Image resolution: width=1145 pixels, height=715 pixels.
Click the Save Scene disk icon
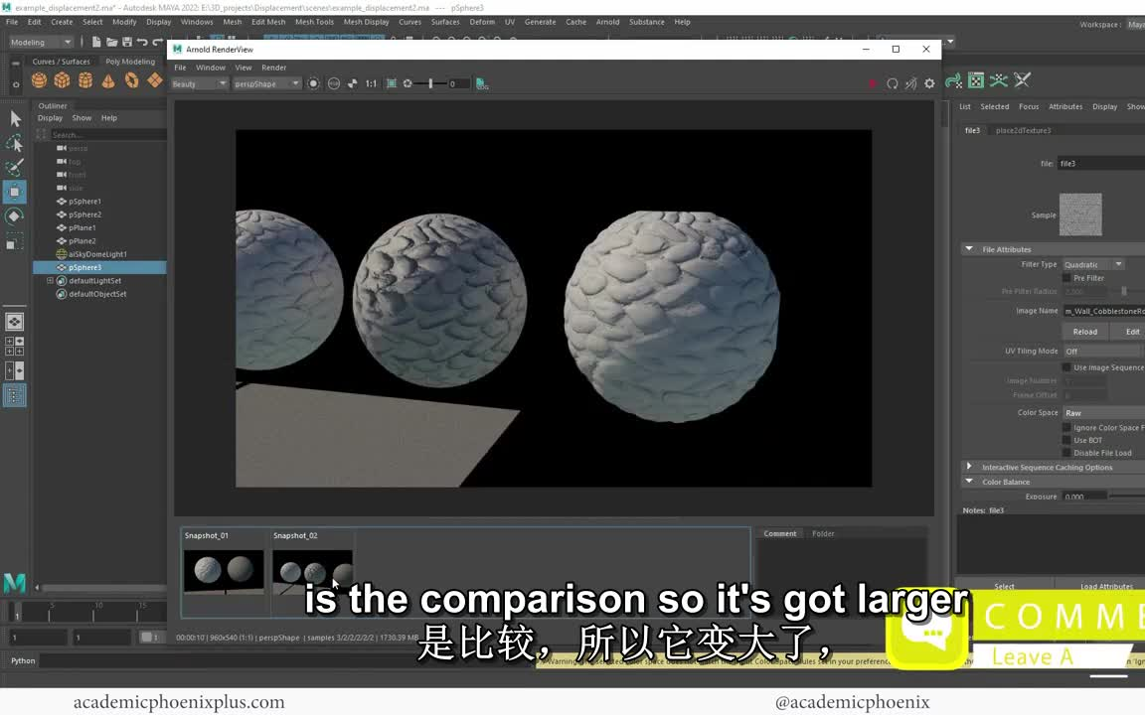pyautogui.click(x=127, y=43)
